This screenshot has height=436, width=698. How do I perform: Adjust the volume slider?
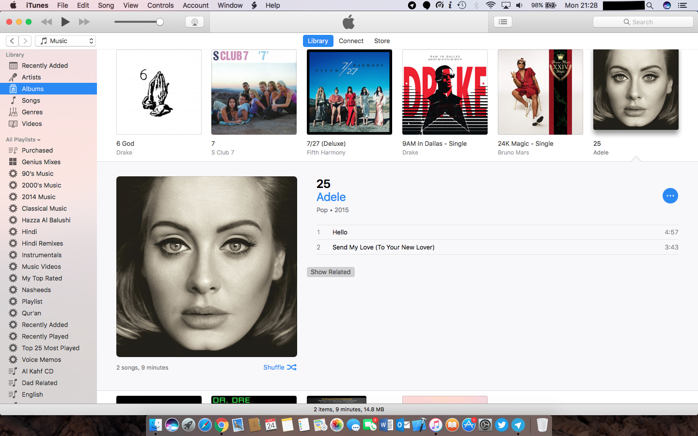[x=139, y=22]
